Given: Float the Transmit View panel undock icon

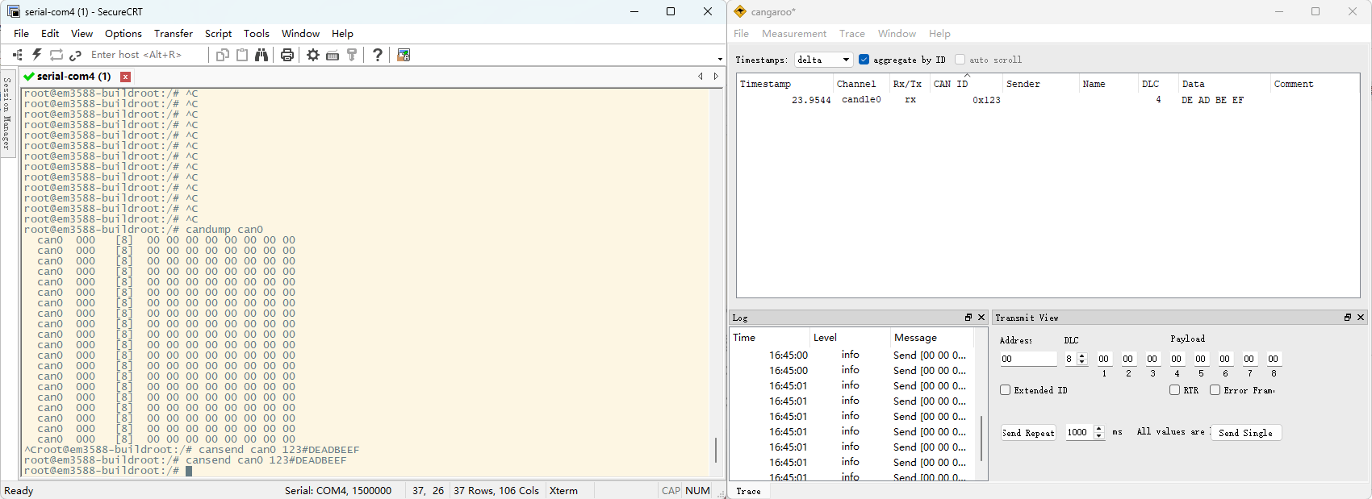Looking at the screenshot, I should 1348,318.
